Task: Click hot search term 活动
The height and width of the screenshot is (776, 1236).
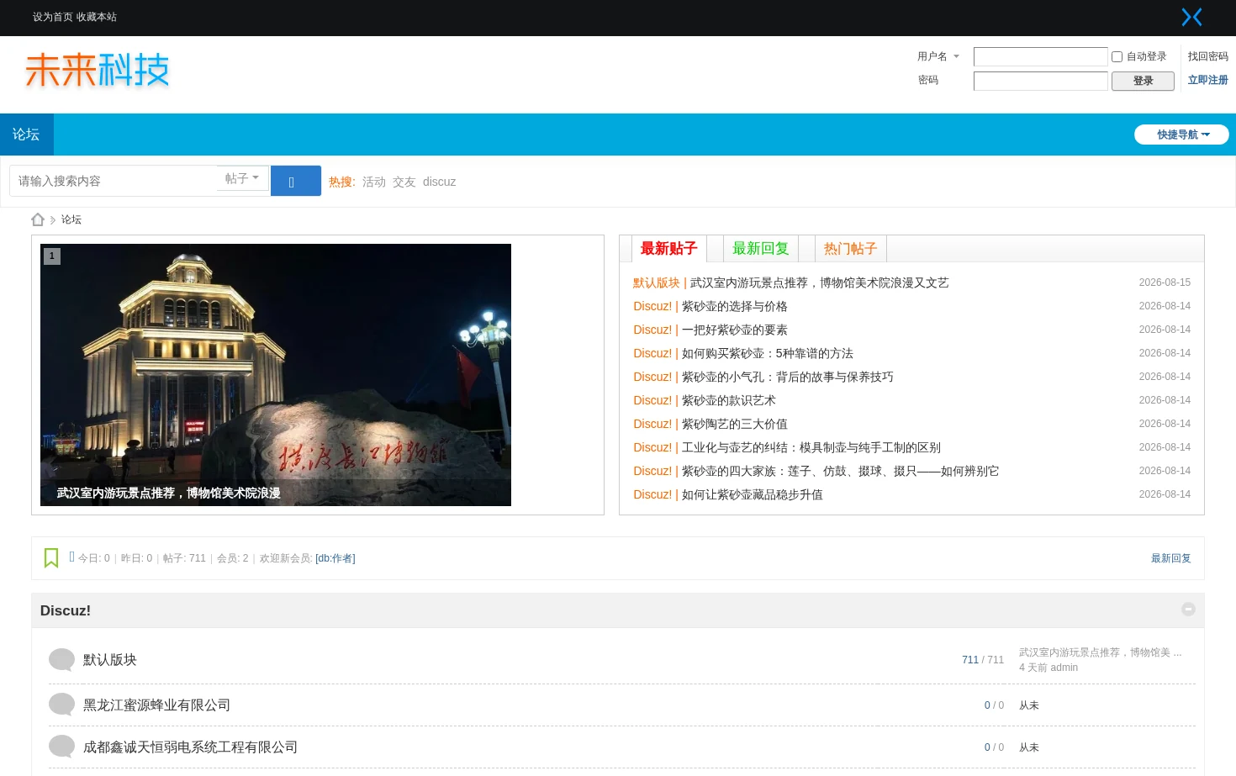Action: [x=374, y=182]
